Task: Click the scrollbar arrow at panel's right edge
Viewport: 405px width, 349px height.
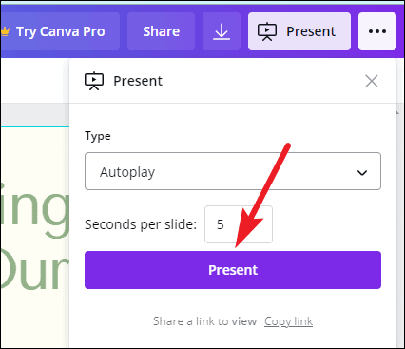Action: (398, 113)
